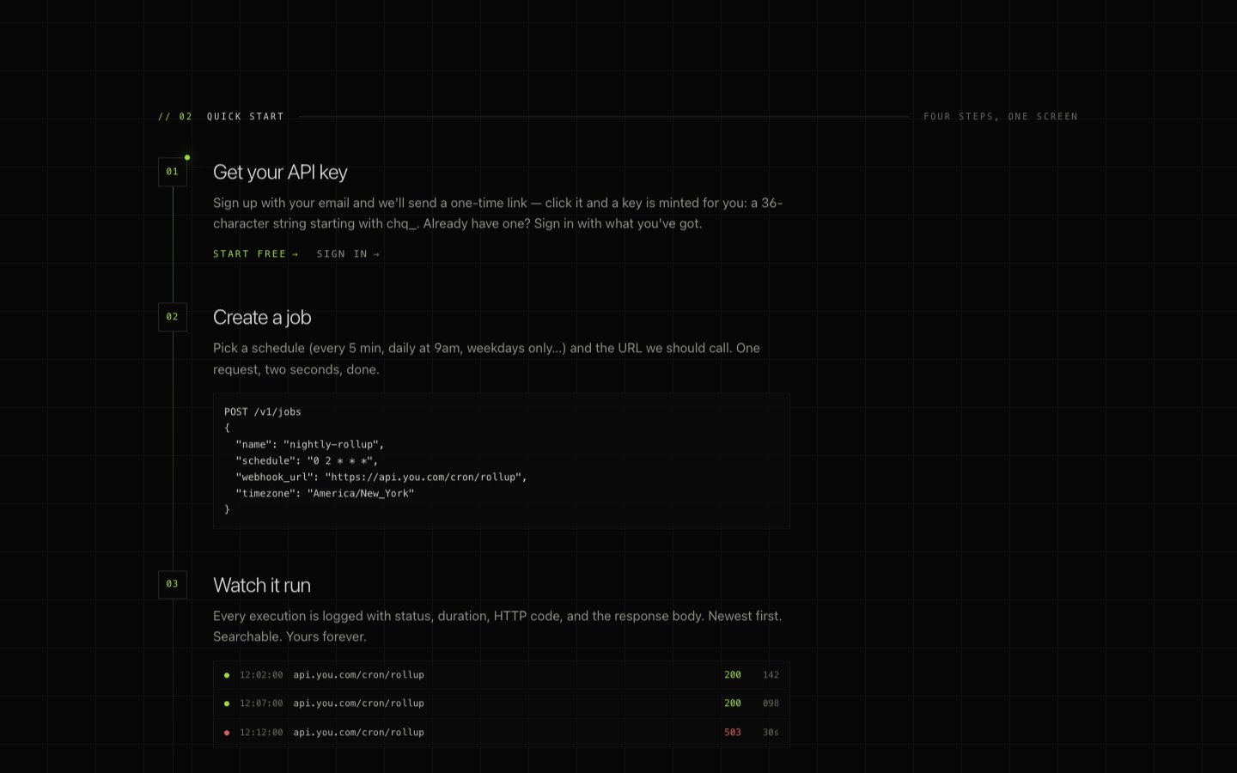This screenshot has width=1237, height=773.
Task: Click the "name": "nightly-rollup" line
Action: coord(310,445)
